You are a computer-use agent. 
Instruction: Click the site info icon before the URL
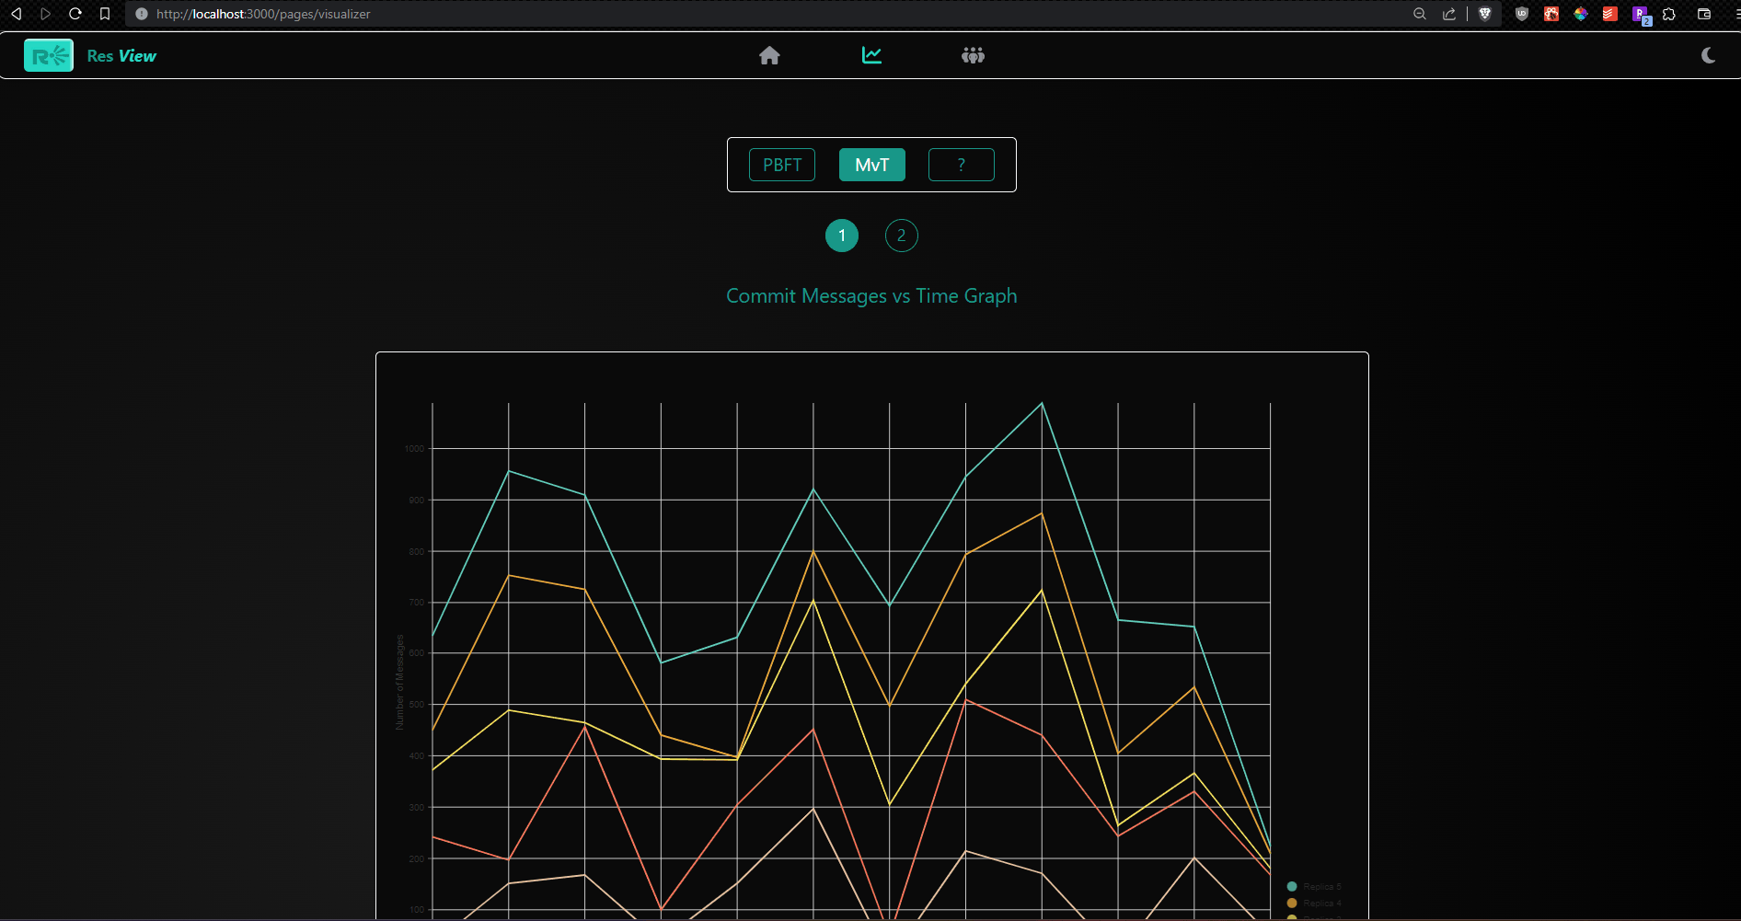coord(142,14)
